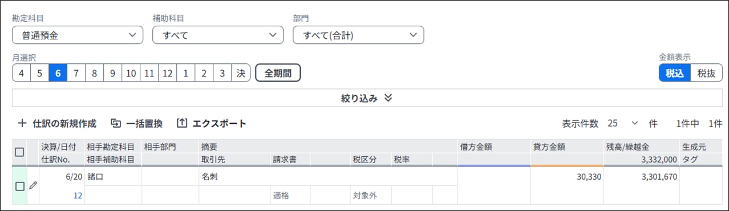729x211 pixels.
Task: Select month 5 in 月選択
Action: [x=39, y=73]
